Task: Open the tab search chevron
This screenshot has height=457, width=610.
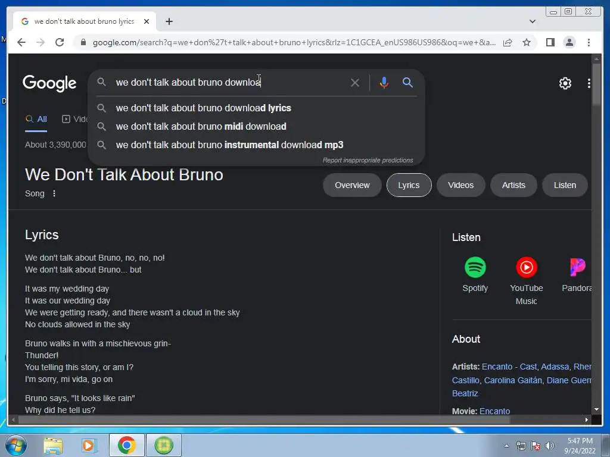Action: pos(532,21)
